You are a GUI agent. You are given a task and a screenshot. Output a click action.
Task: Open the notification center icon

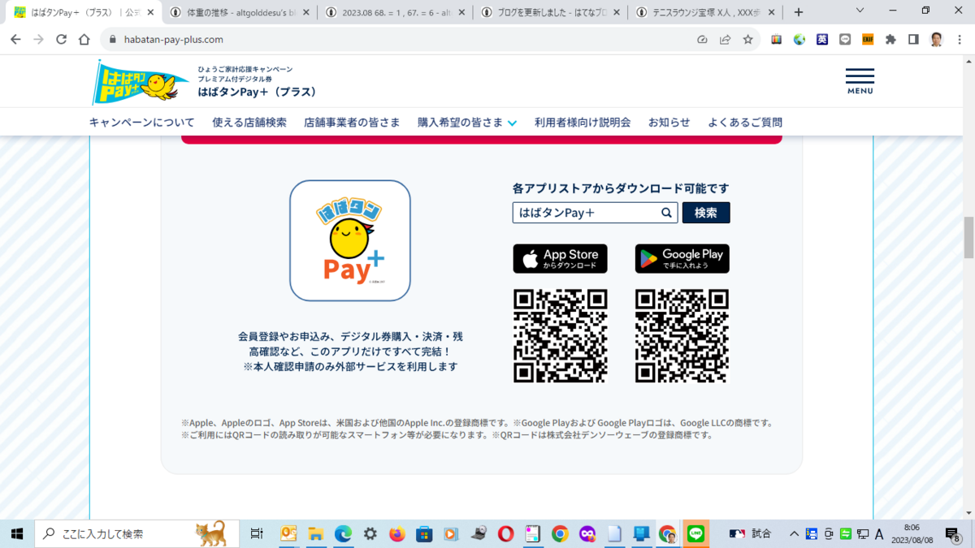[x=952, y=534]
